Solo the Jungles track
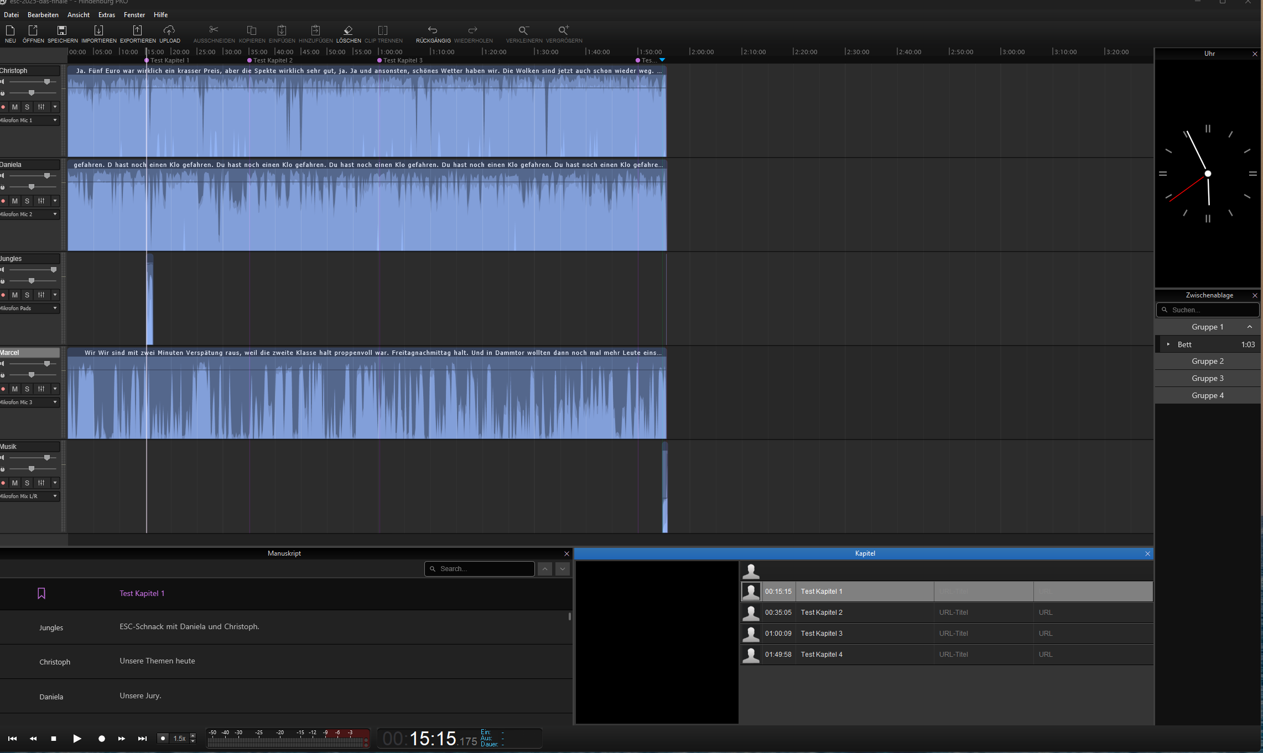This screenshot has width=1263, height=753. coord(27,295)
